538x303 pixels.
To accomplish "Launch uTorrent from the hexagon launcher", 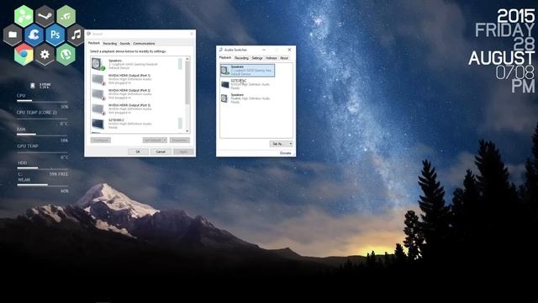I will click(x=66, y=54).
